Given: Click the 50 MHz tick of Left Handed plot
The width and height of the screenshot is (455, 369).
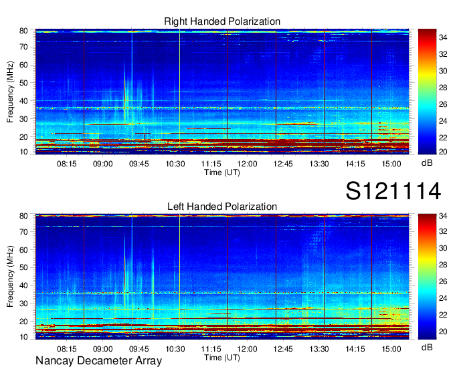Looking at the screenshot, I should [23, 267].
